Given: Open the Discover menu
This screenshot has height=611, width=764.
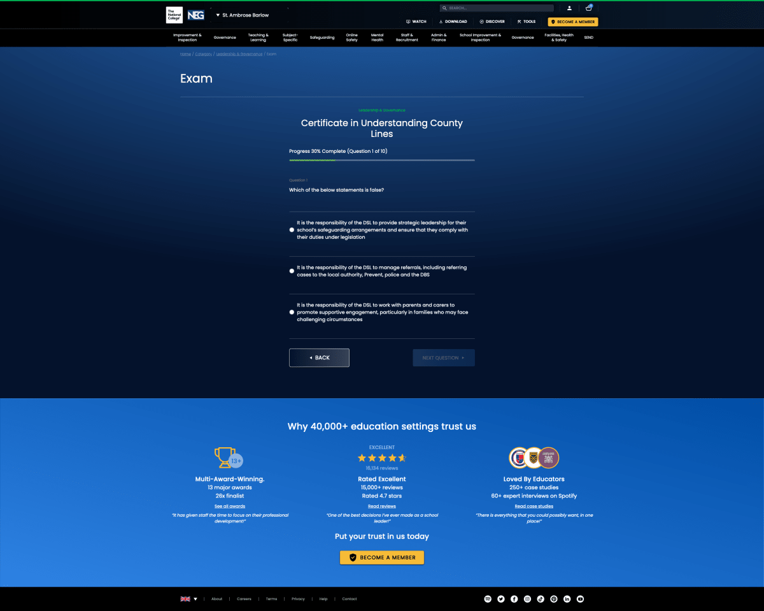Looking at the screenshot, I should 492,22.
